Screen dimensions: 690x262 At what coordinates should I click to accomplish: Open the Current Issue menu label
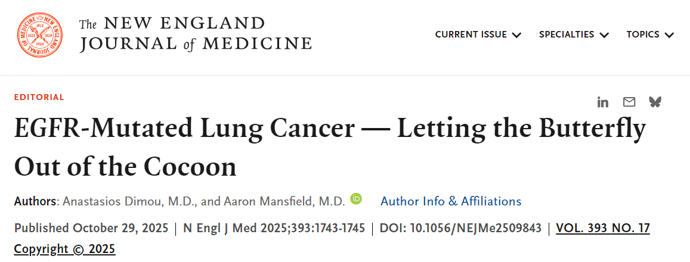[x=471, y=35]
